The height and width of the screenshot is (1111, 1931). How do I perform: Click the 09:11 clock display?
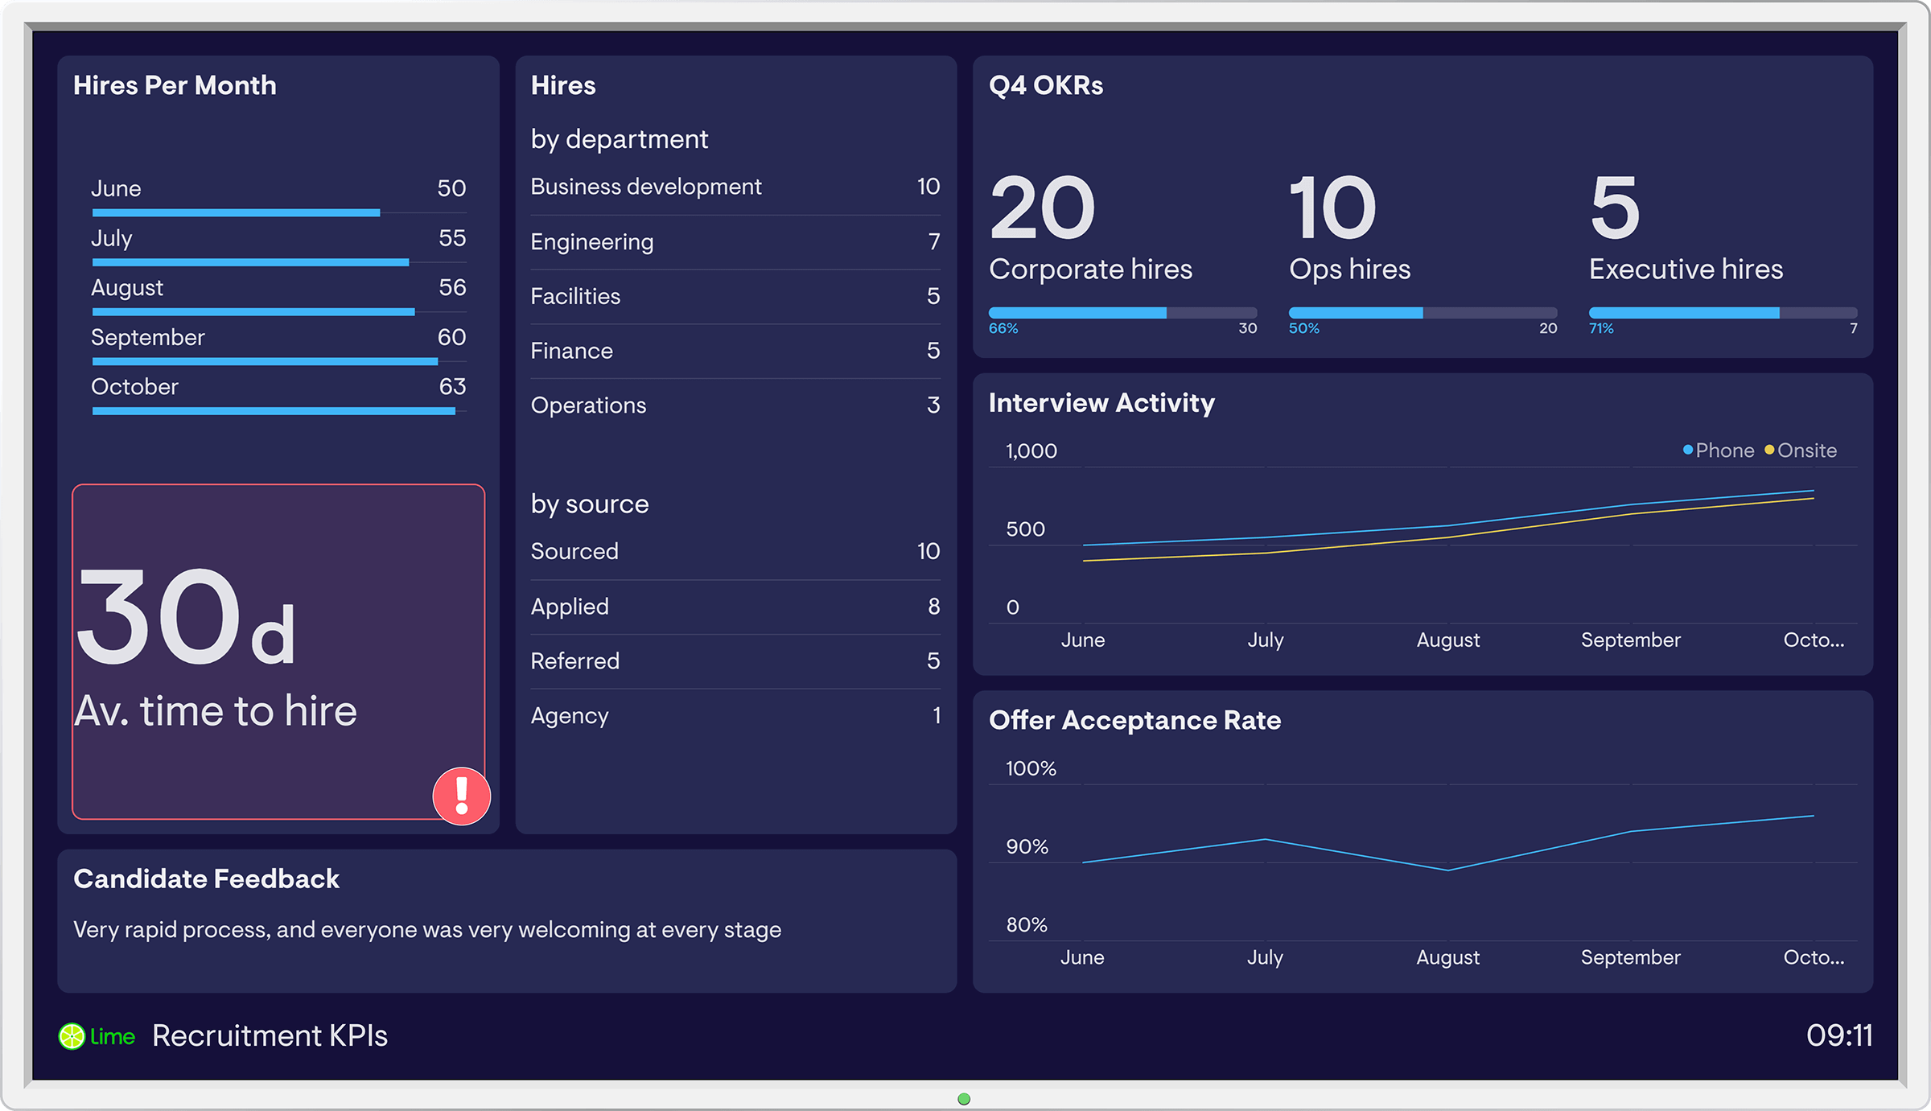point(1838,1036)
